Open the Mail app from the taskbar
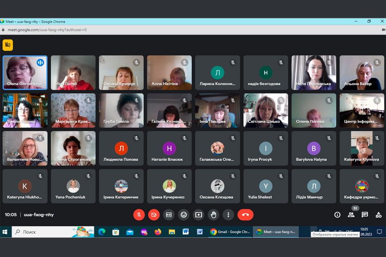The height and width of the screenshot is (257, 386). [130, 232]
